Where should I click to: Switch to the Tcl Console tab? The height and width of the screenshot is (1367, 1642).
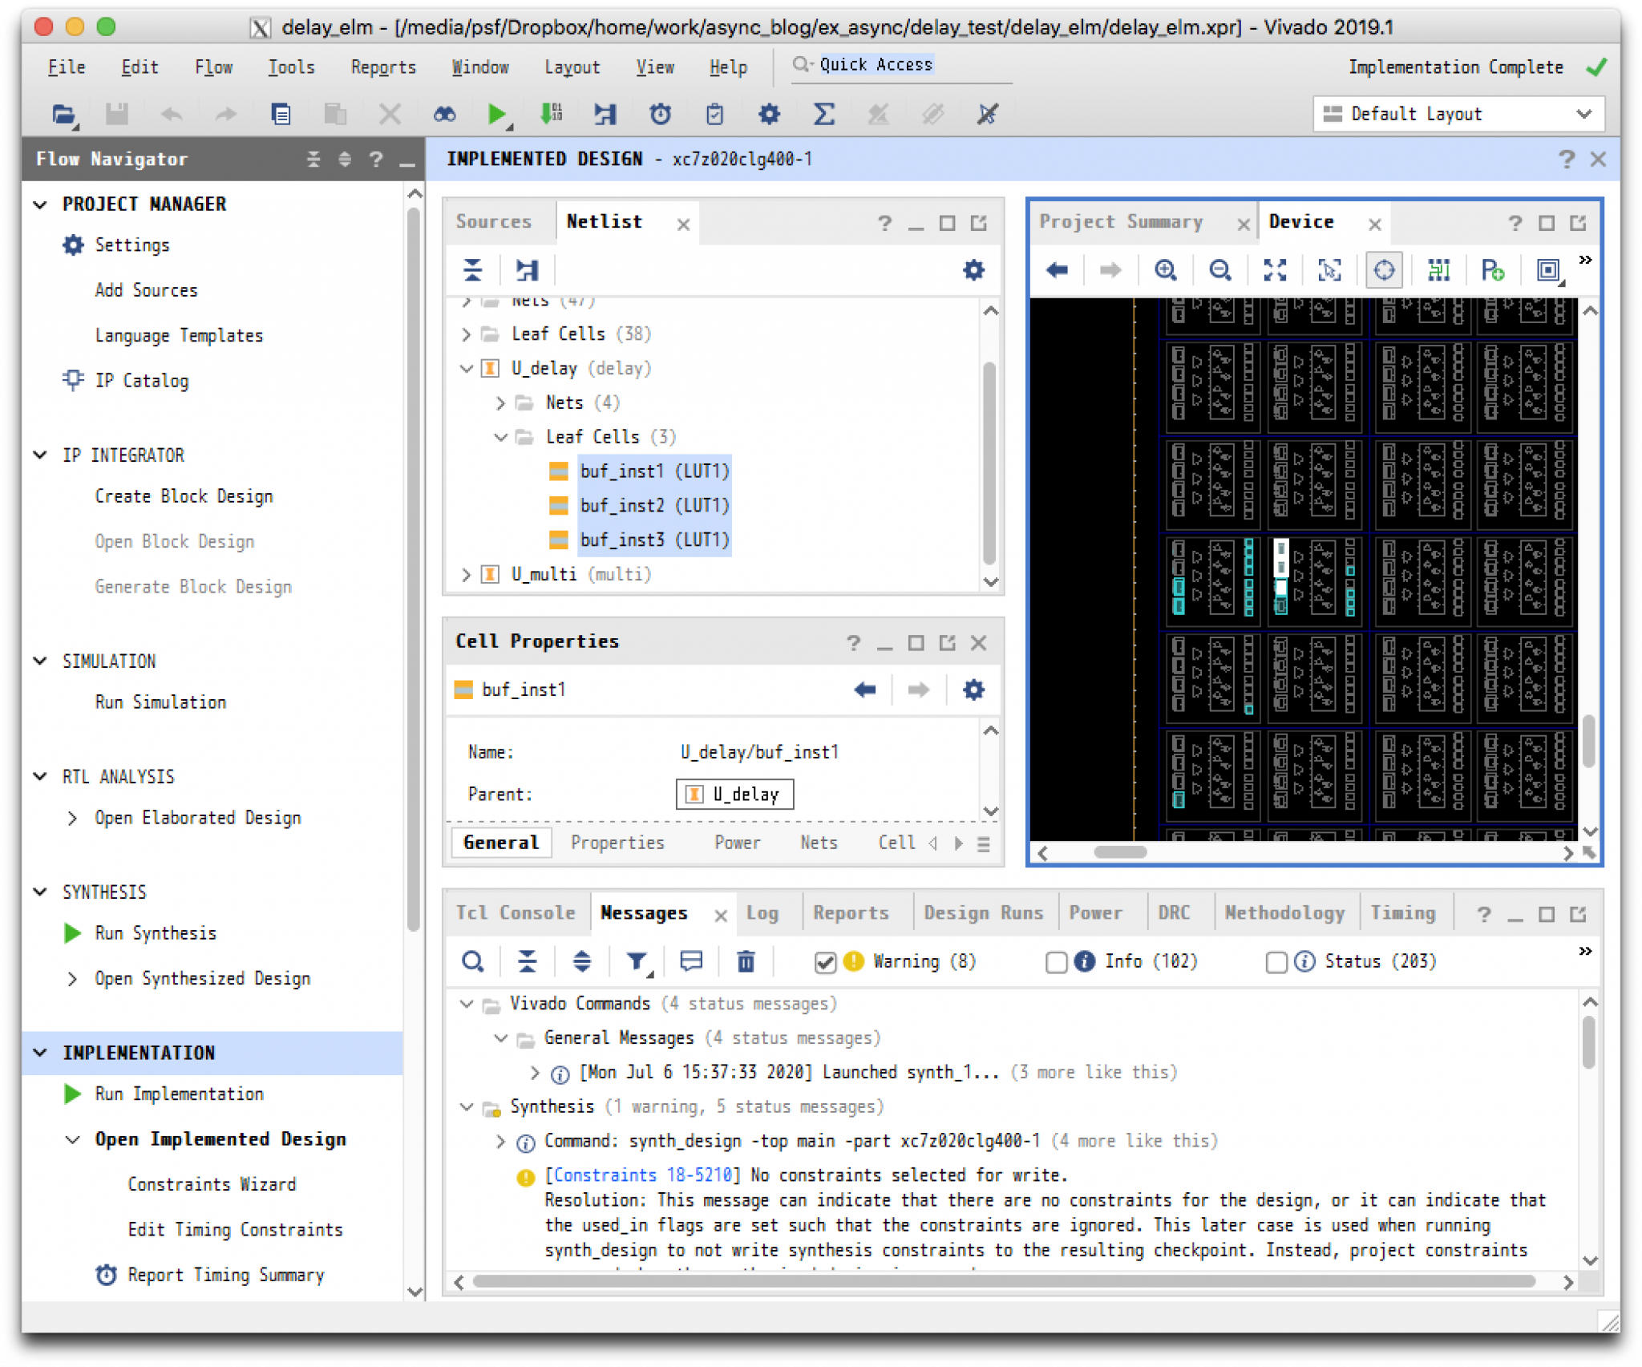[x=516, y=913]
